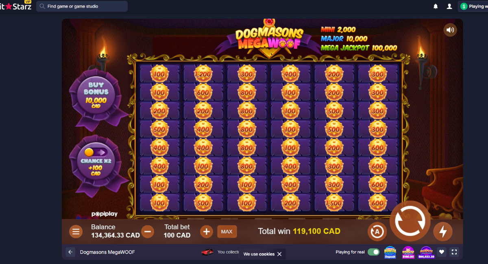
Task: Go back with the left arrow
Action: (70, 252)
